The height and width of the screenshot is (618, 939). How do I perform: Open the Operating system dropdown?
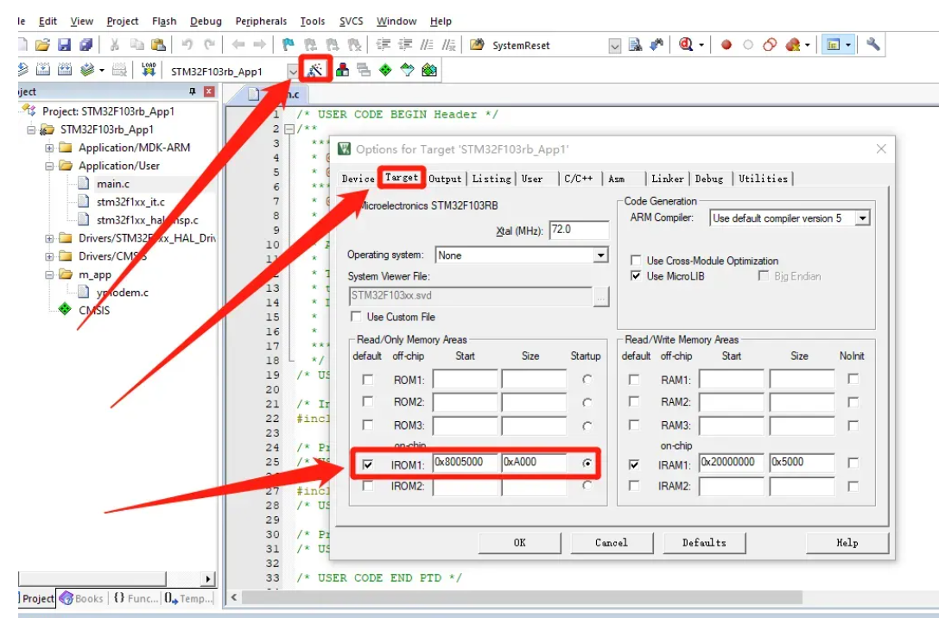click(600, 255)
